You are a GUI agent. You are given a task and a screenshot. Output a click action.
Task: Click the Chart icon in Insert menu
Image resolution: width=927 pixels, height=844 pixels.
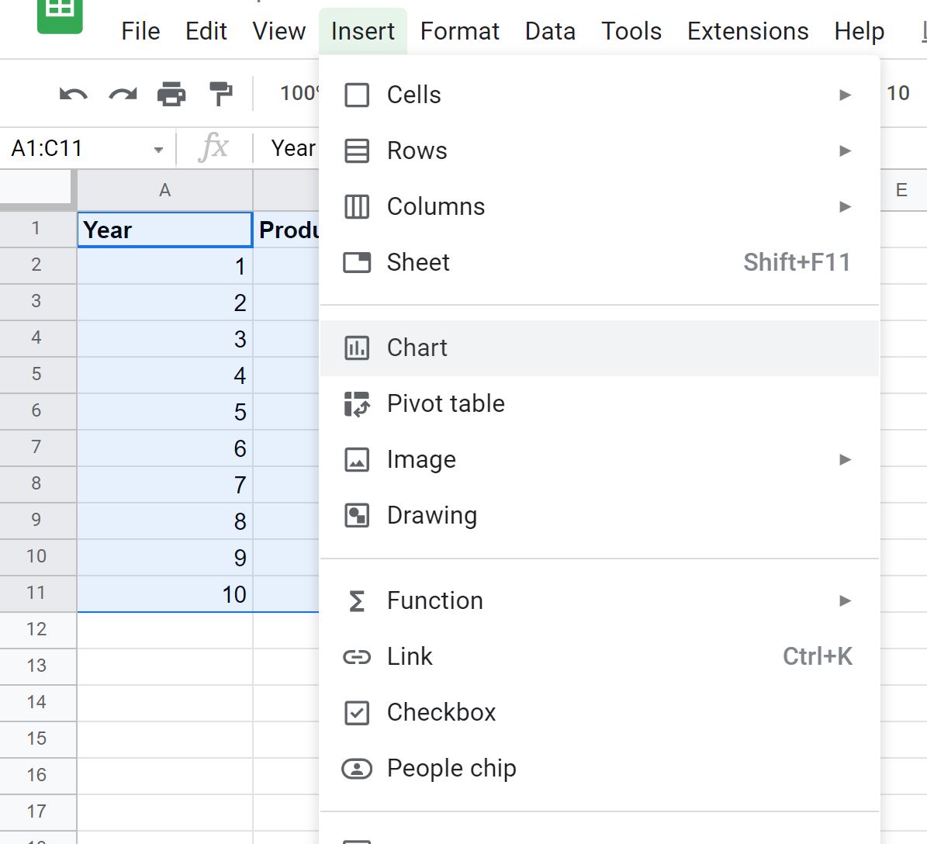pos(357,348)
